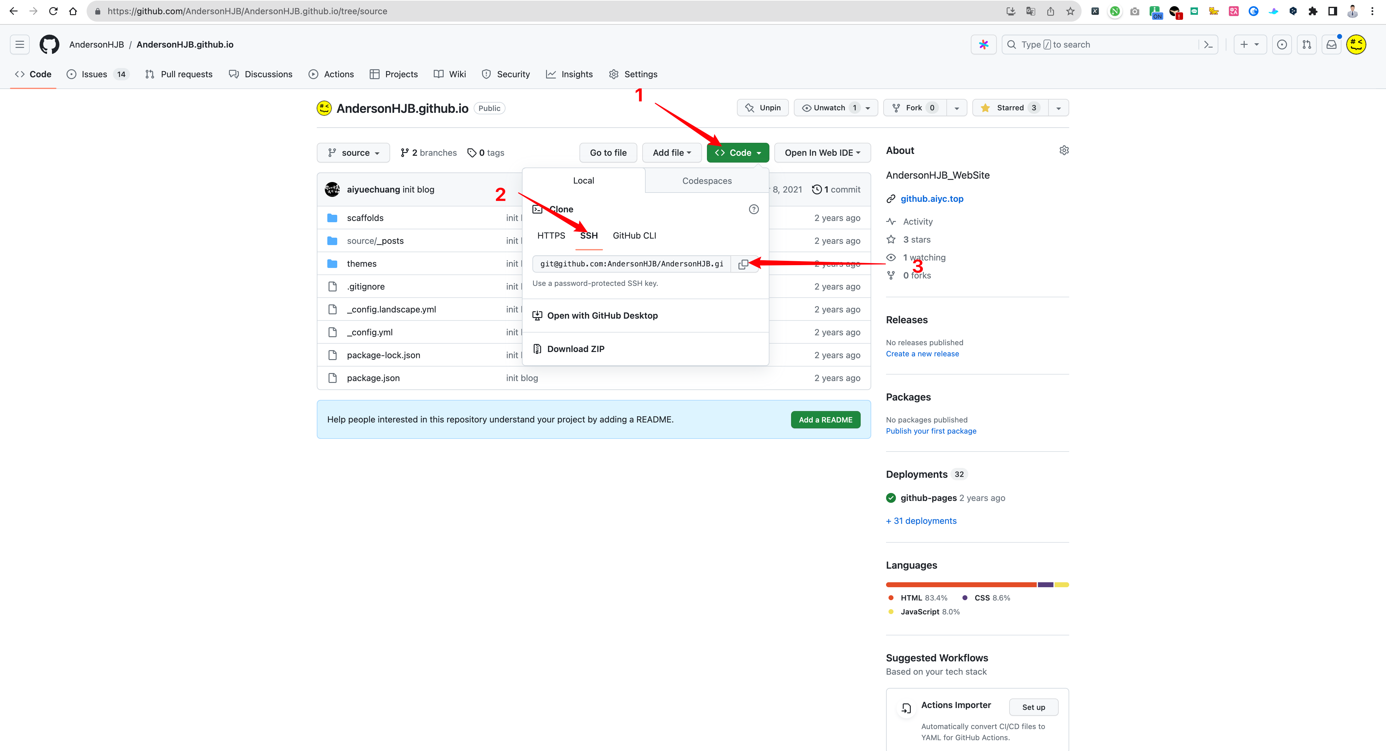
Task: Share this page from the address bar
Action: [x=1050, y=11]
